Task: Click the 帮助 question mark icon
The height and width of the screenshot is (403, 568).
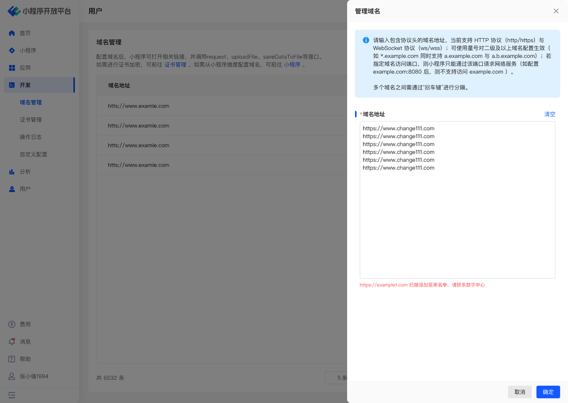Action: (12, 359)
